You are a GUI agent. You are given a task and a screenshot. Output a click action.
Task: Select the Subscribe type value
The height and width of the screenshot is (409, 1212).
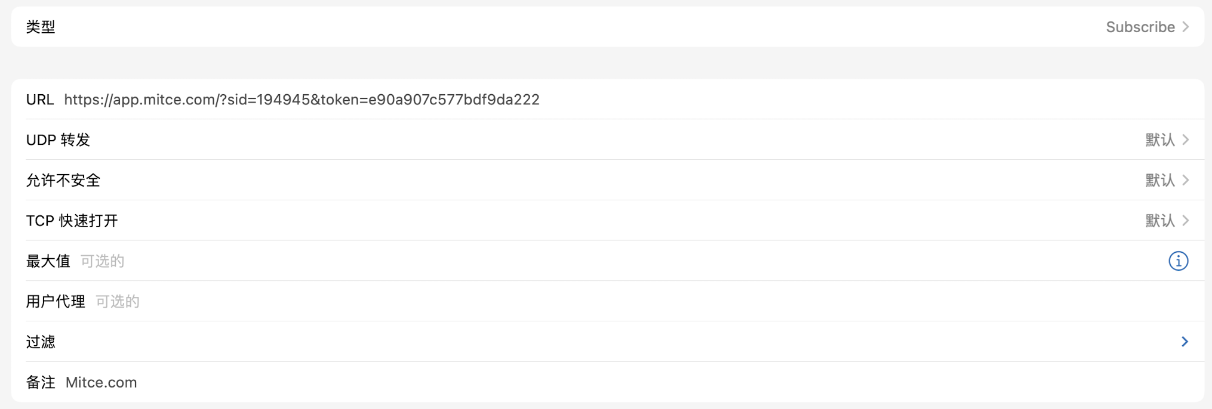coord(1140,27)
